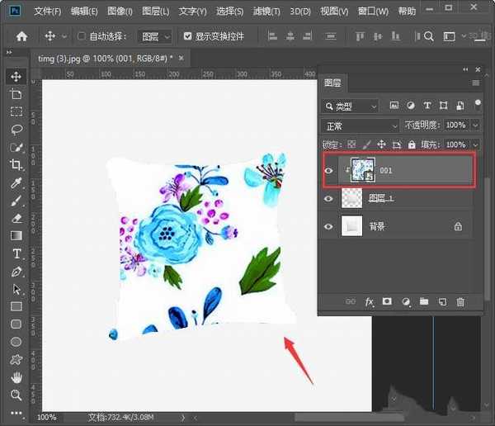Select the Horizontal Type tool
Viewport: 495px width, 426px height.
click(x=16, y=253)
